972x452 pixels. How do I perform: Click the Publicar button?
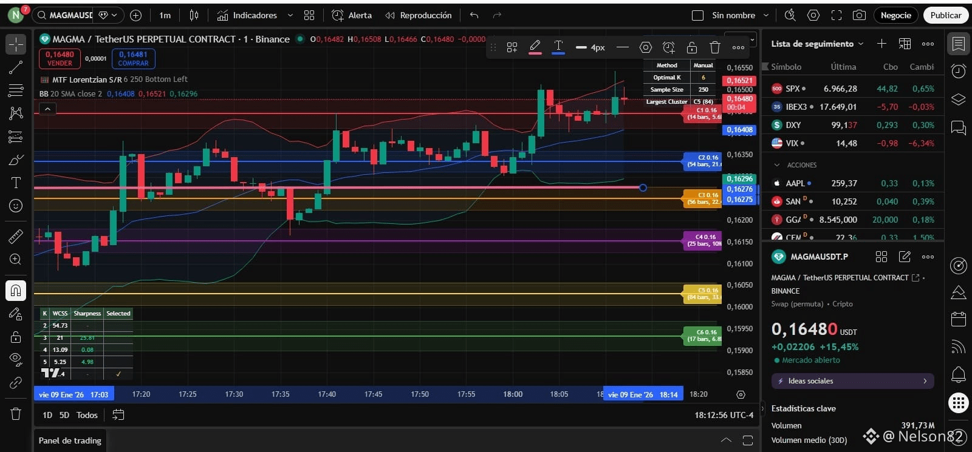[945, 15]
